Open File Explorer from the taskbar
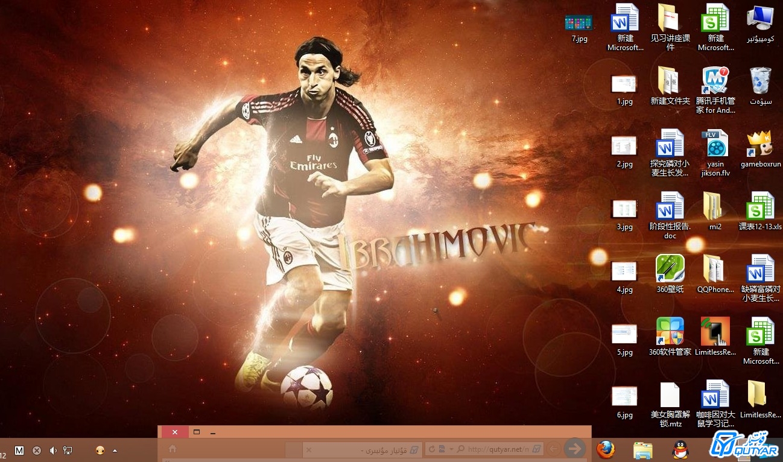Screen dimensions: 783x462 point(643,450)
